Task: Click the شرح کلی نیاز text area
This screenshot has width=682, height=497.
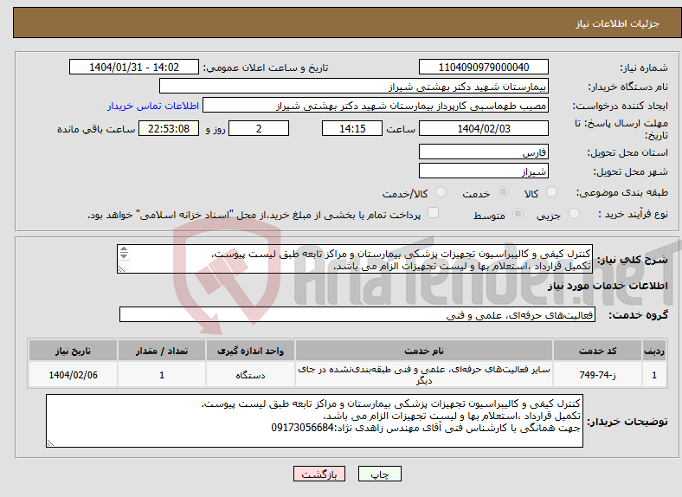Action: [355, 259]
